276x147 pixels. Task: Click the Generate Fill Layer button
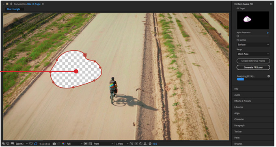[x=253, y=67]
